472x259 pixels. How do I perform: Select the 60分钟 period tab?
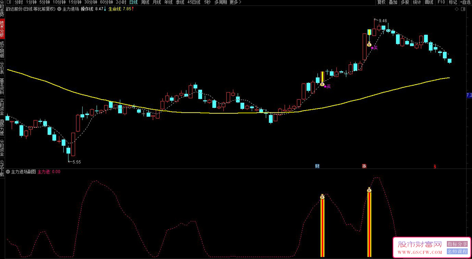pos(106,2)
